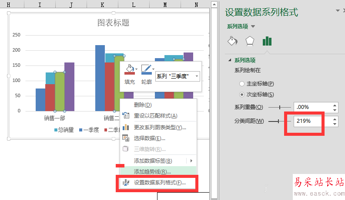The image size is (345, 200).
Task: Click the icon beside 重设以匹配样式
Action: click(x=126, y=115)
